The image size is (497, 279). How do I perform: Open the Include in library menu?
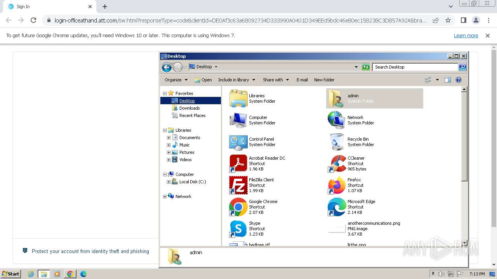pyautogui.click(x=236, y=80)
